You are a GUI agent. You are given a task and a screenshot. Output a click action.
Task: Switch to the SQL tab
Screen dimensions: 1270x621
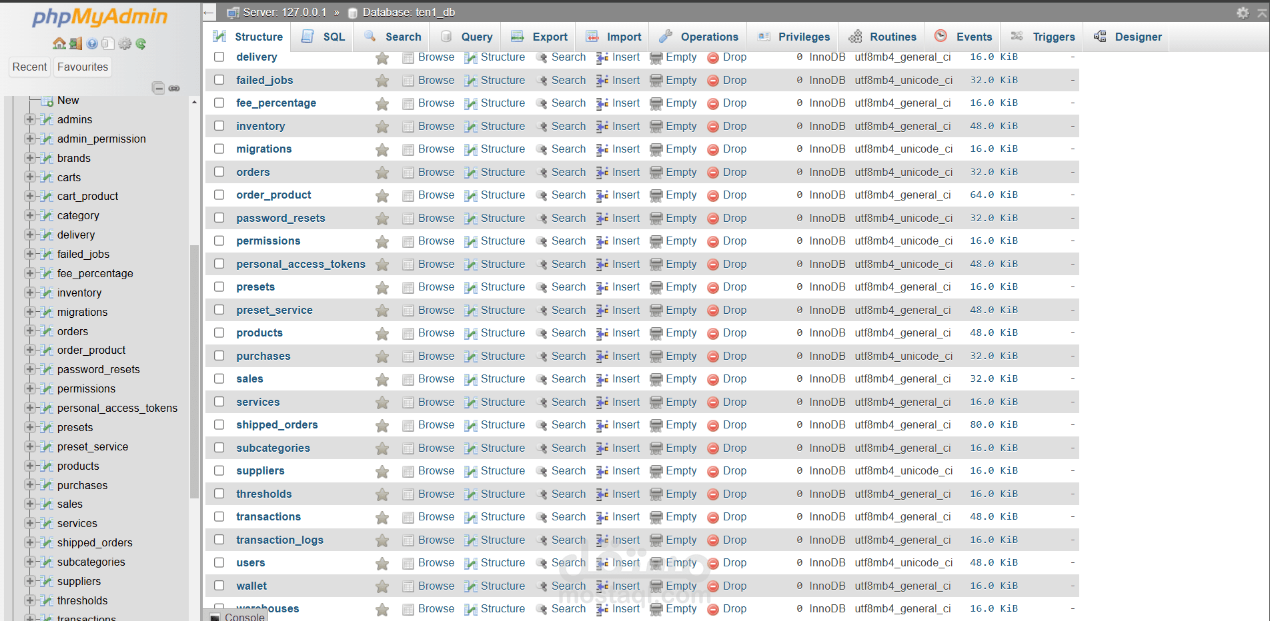coord(324,37)
